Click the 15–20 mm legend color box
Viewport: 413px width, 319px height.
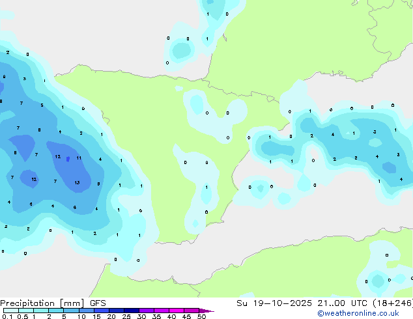click(102, 311)
